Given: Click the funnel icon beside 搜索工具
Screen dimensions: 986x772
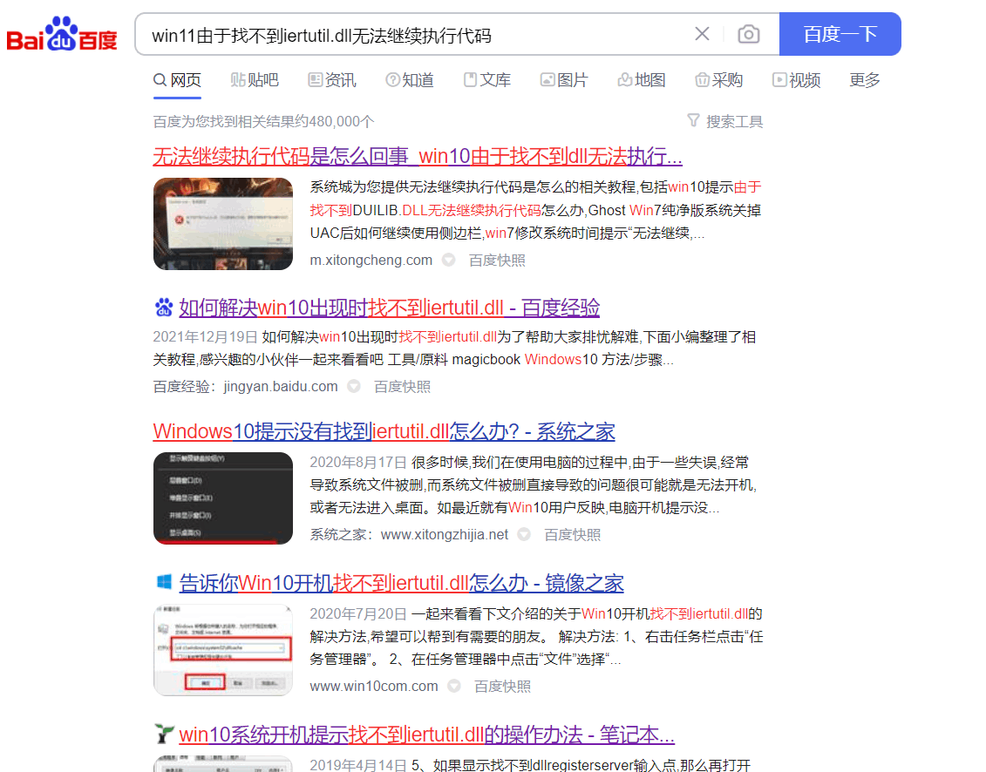Looking at the screenshot, I should (693, 120).
